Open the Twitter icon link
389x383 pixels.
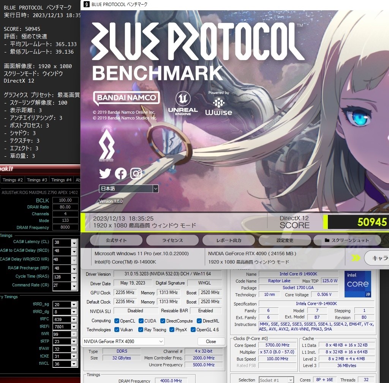105,173
